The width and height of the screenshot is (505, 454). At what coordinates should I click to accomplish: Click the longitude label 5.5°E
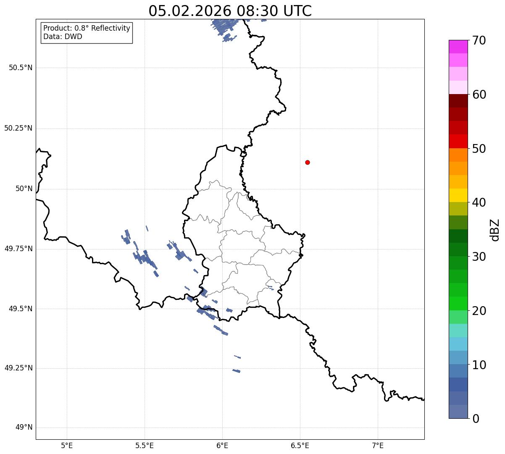coord(145,445)
